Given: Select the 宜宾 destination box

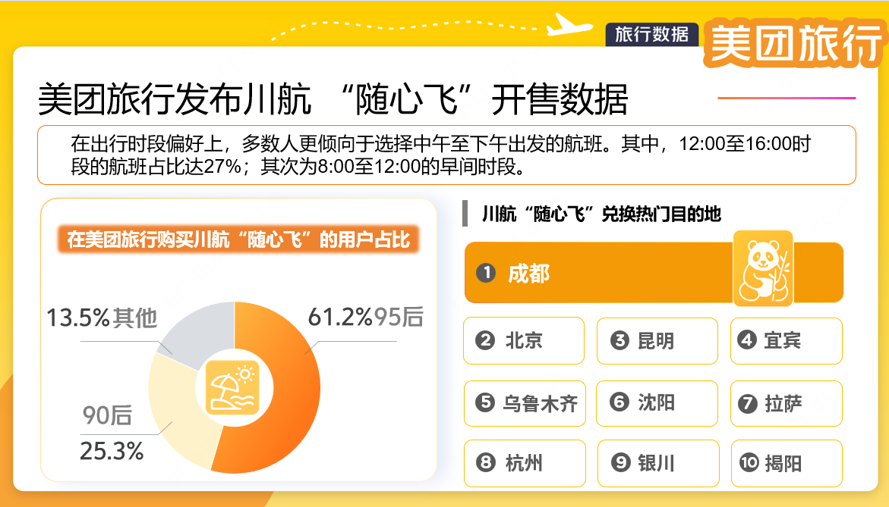Looking at the screenshot, I should 786,341.
